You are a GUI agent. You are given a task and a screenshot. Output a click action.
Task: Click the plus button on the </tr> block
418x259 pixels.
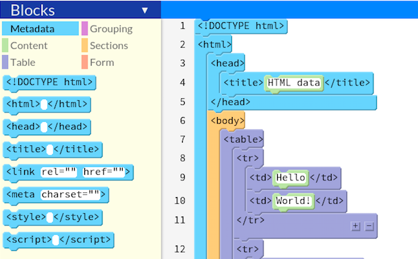pos(355,226)
